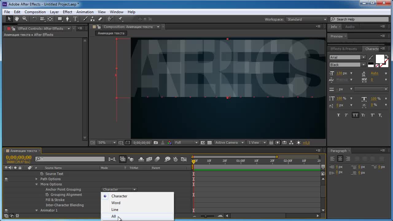Enable frame blending for timeline

click(x=149, y=159)
